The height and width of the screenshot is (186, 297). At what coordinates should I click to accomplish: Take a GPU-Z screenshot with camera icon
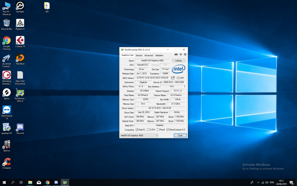(176, 54)
